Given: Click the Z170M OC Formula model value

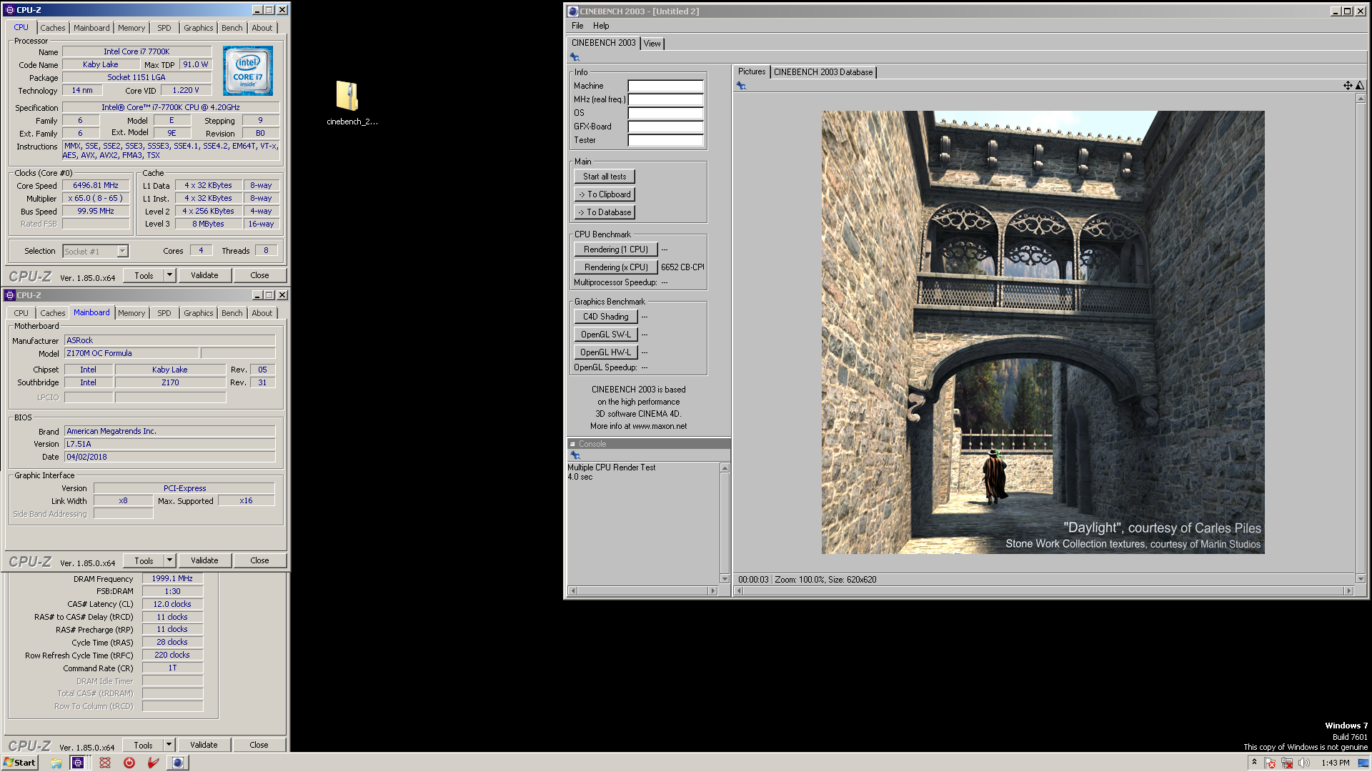Looking at the screenshot, I should click(131, 353).
